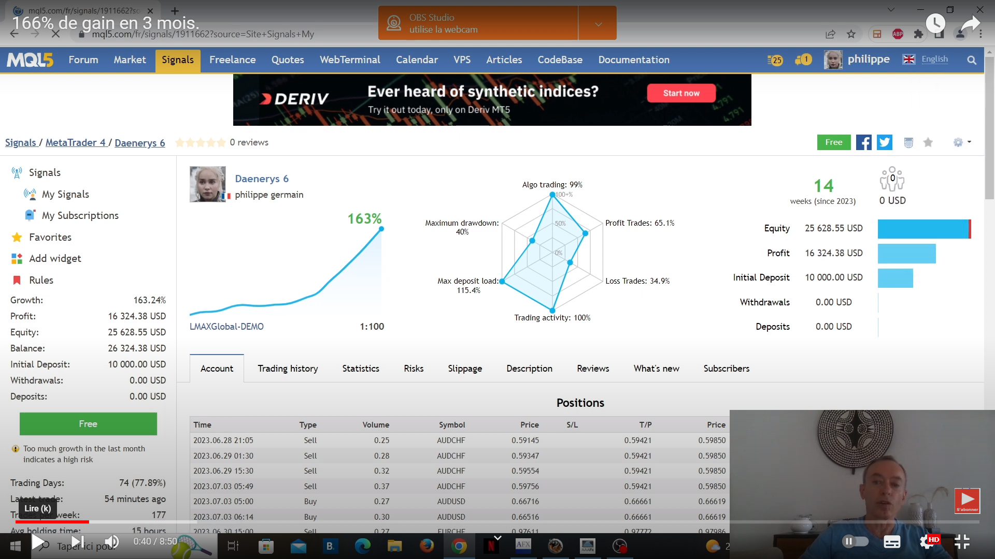Bookmark the page with Chrome star

pos(851,34)
